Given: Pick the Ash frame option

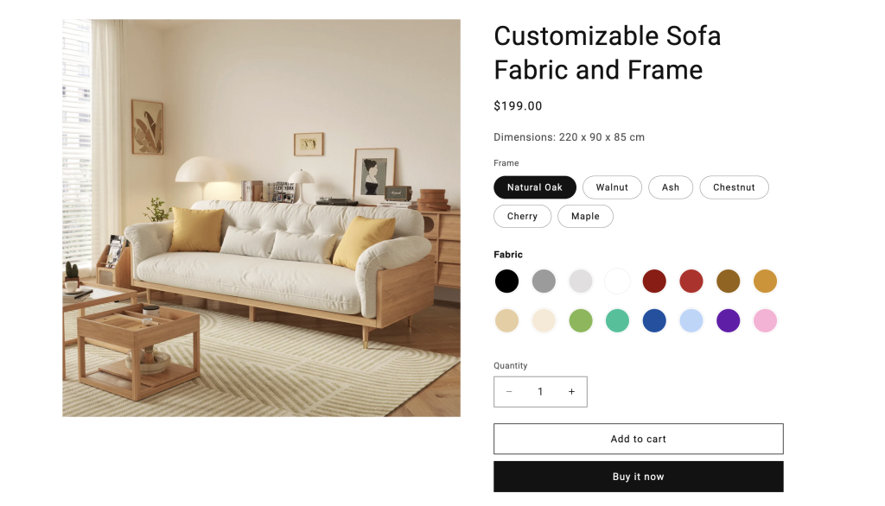Looking at the screenshot, I should tap(671, 187).
